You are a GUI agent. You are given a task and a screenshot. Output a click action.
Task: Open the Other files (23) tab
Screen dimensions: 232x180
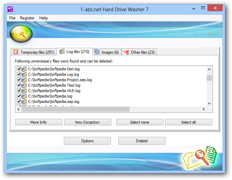(x=139, y=52)
